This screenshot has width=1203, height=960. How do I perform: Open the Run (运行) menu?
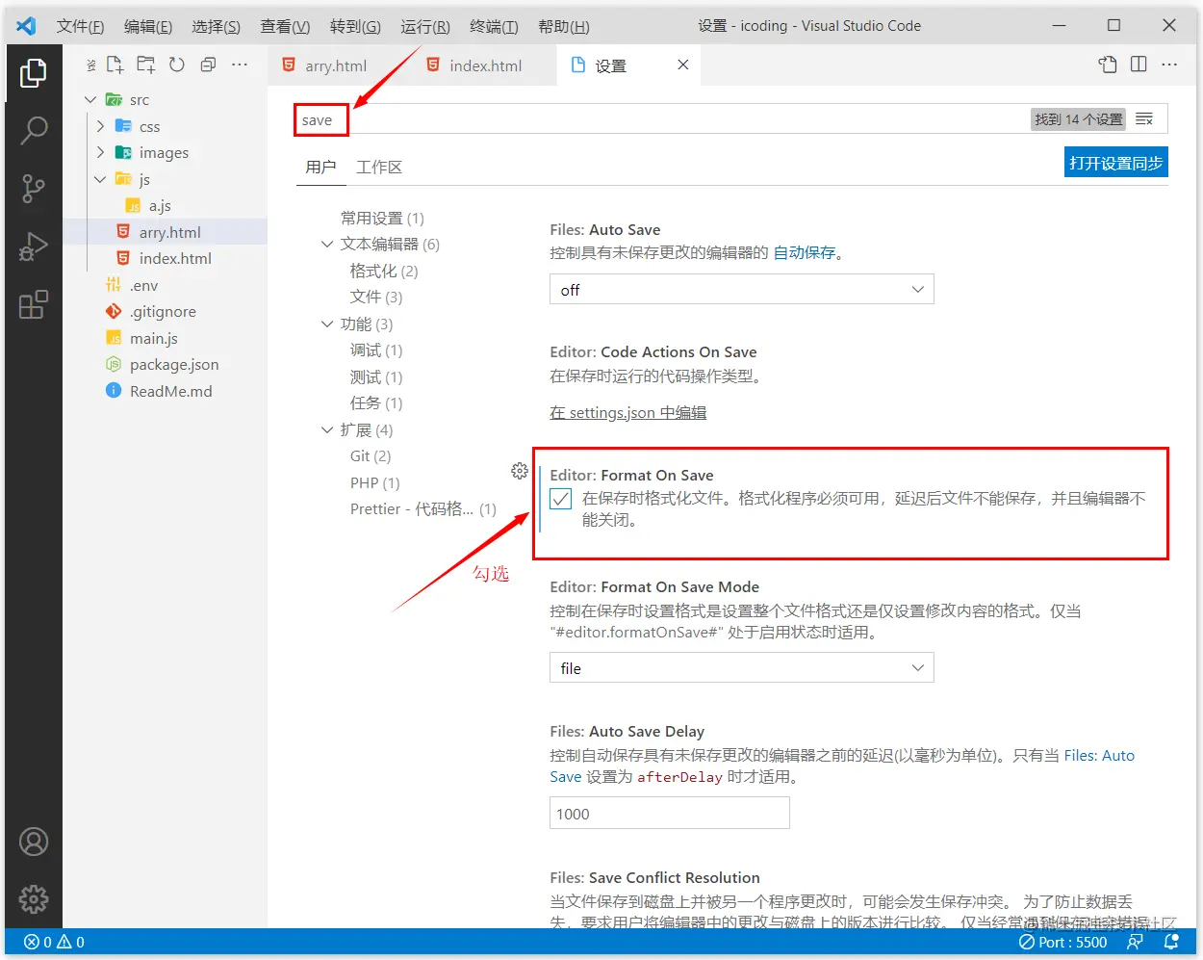tap(425, 26)
